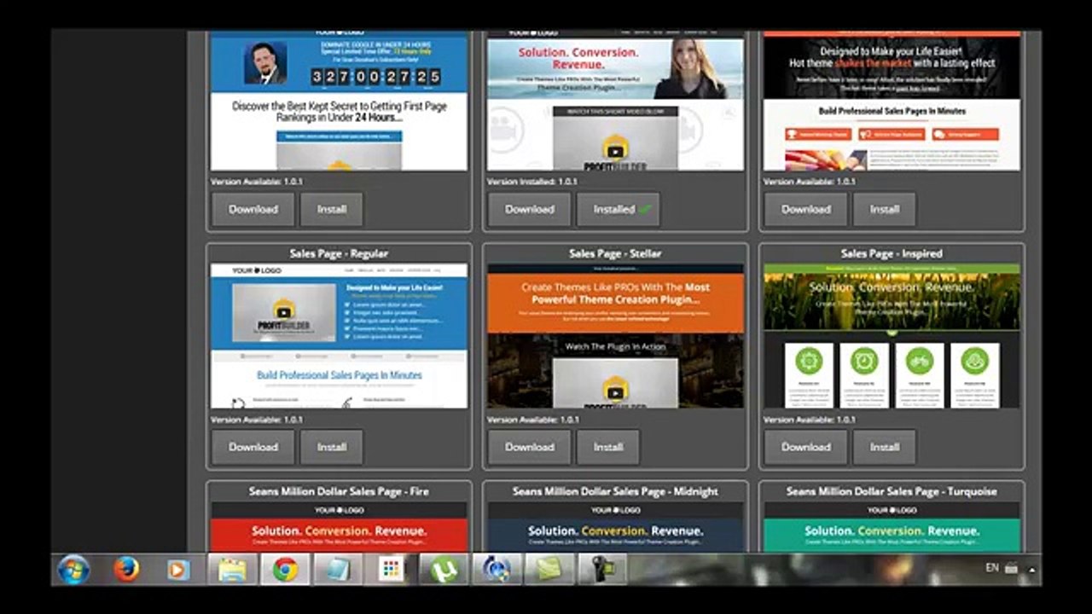
Task: Click the 'Sales Page - Stellar' title
Action: tap(615, 253)
